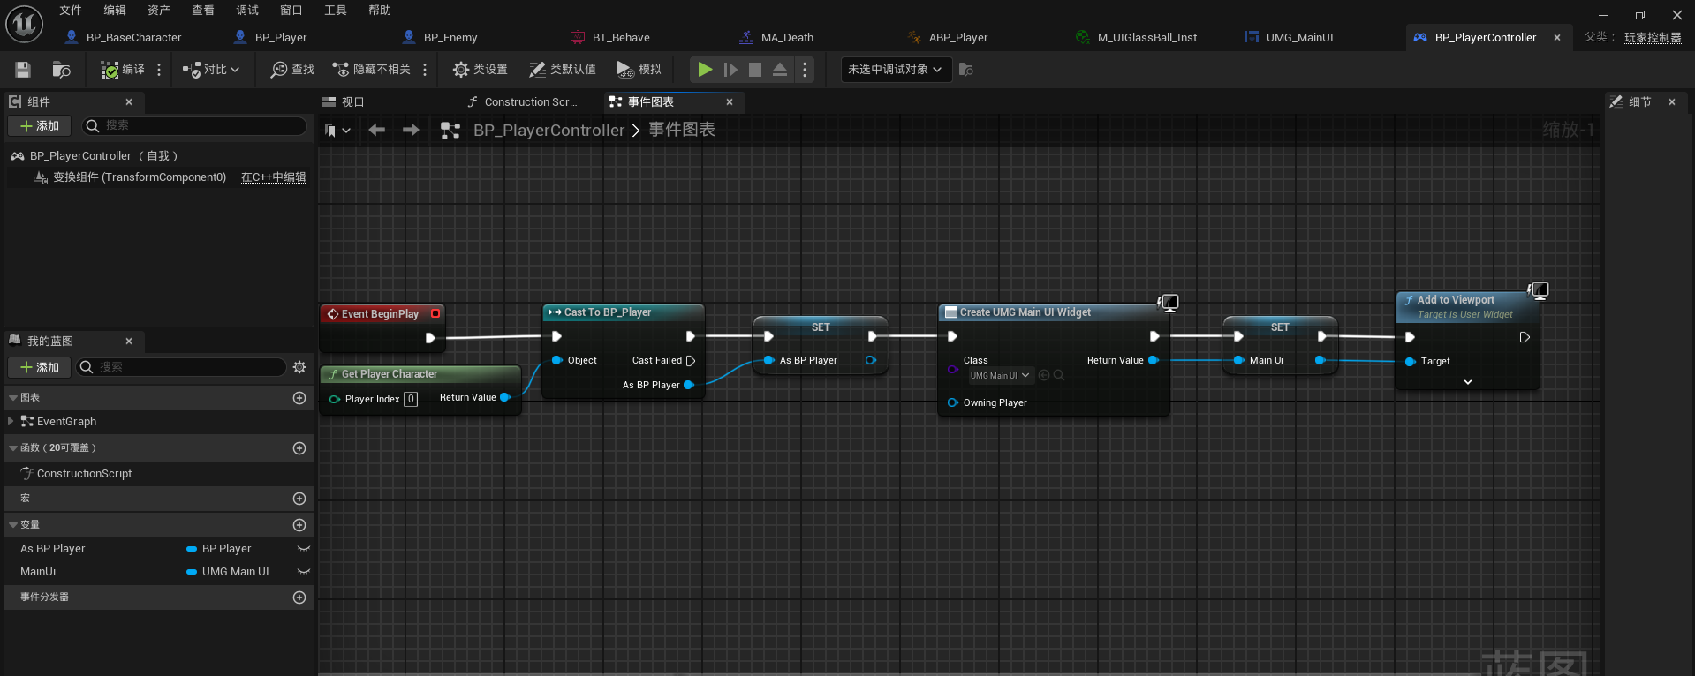
Task: Open the 对比 diff dropdown
Action: 210,70
